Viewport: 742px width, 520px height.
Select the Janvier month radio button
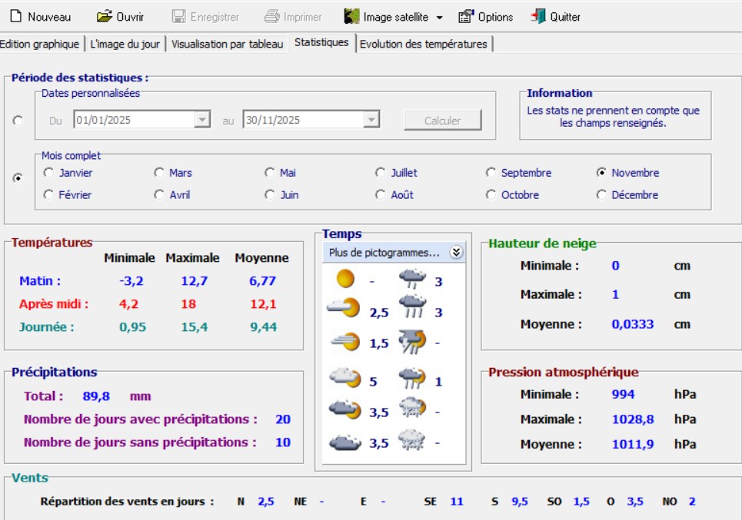pyautogui.click(x=48, y=173)
